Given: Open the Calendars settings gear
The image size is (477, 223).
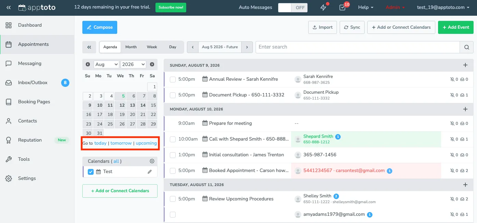Looking at the screenshot, I should (152, 161).
